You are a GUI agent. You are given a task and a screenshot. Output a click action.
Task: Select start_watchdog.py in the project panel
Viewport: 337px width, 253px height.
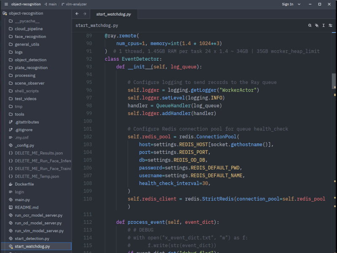click(x=36, y=246)
